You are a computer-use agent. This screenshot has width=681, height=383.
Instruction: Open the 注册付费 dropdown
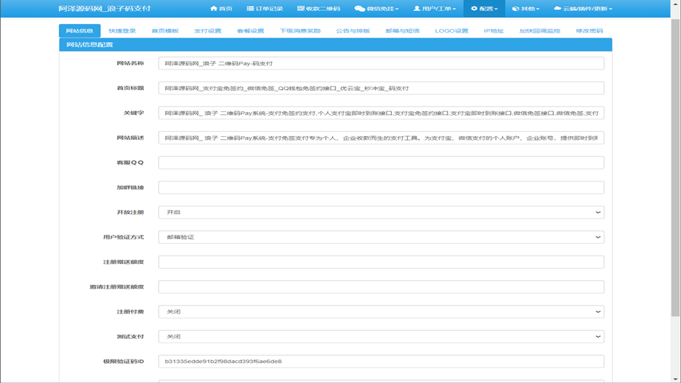coord(381,312)
